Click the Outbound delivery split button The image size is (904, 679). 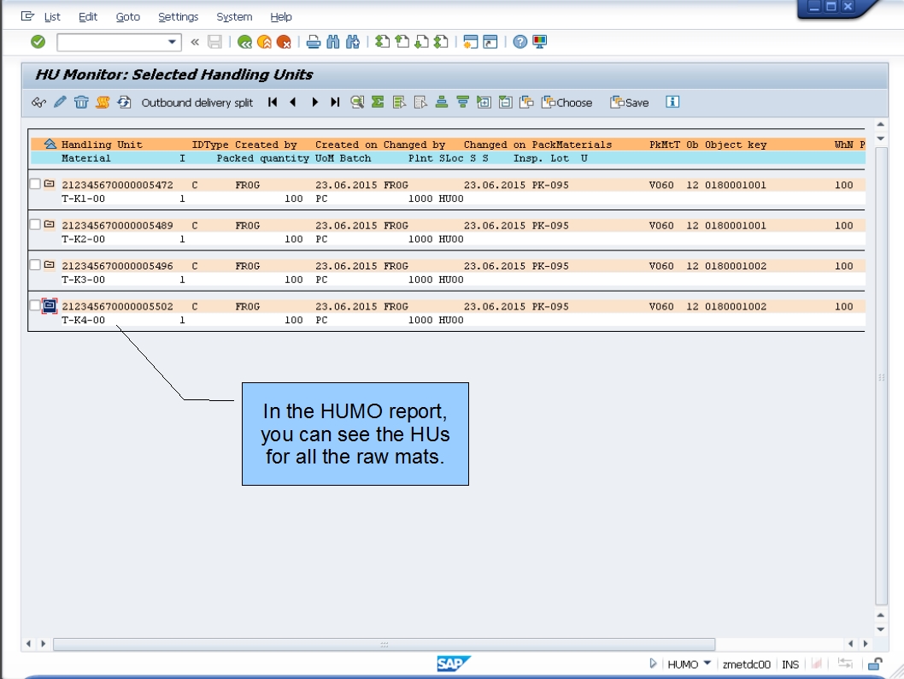(197, 103)
